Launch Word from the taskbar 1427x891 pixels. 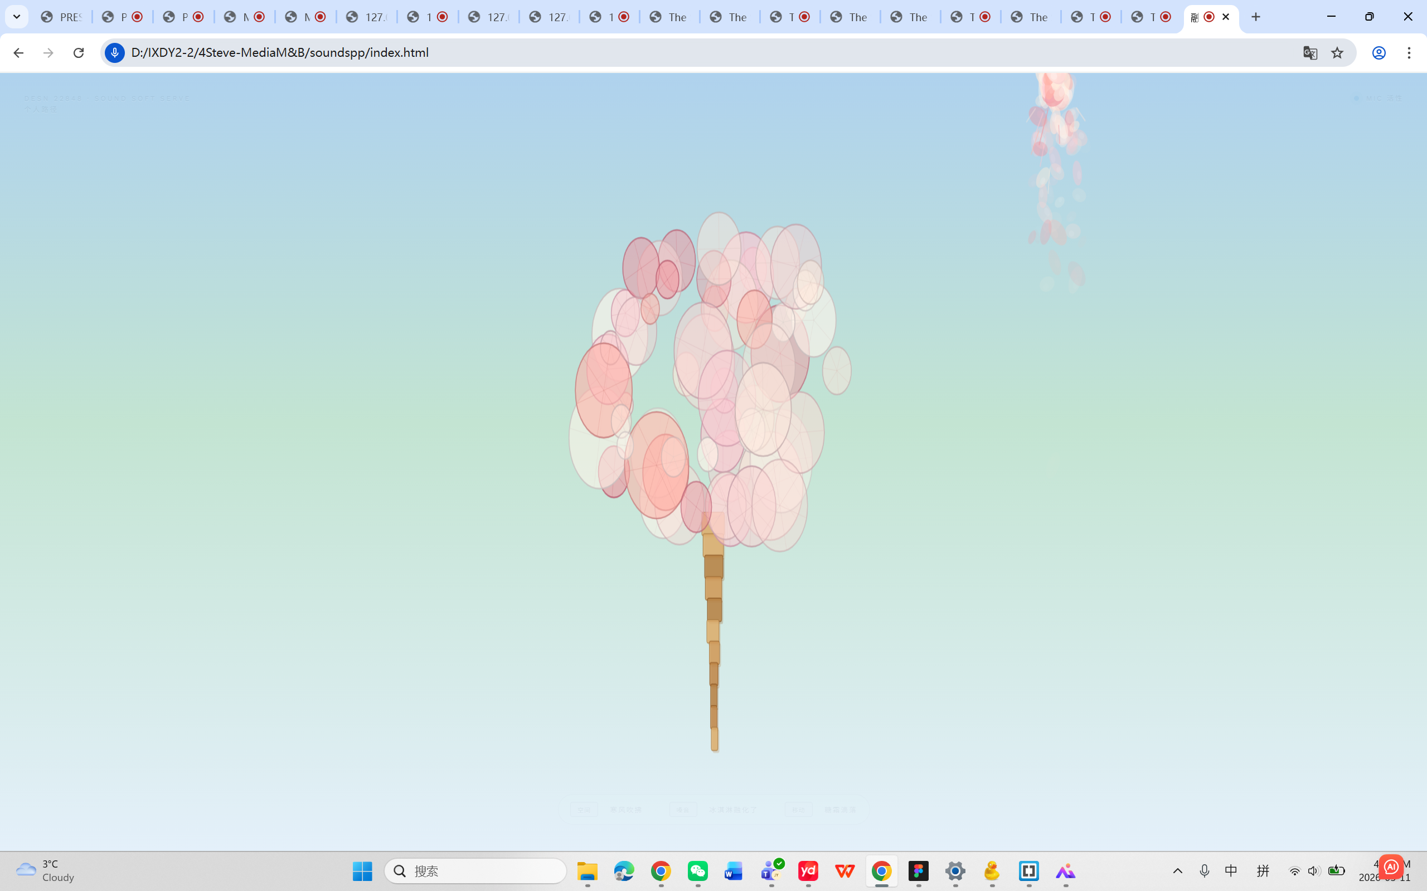click(734, 871)
